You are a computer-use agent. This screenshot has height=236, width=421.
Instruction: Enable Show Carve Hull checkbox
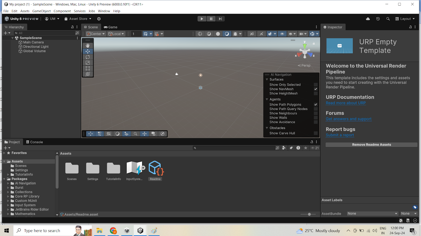coord(316,133)
